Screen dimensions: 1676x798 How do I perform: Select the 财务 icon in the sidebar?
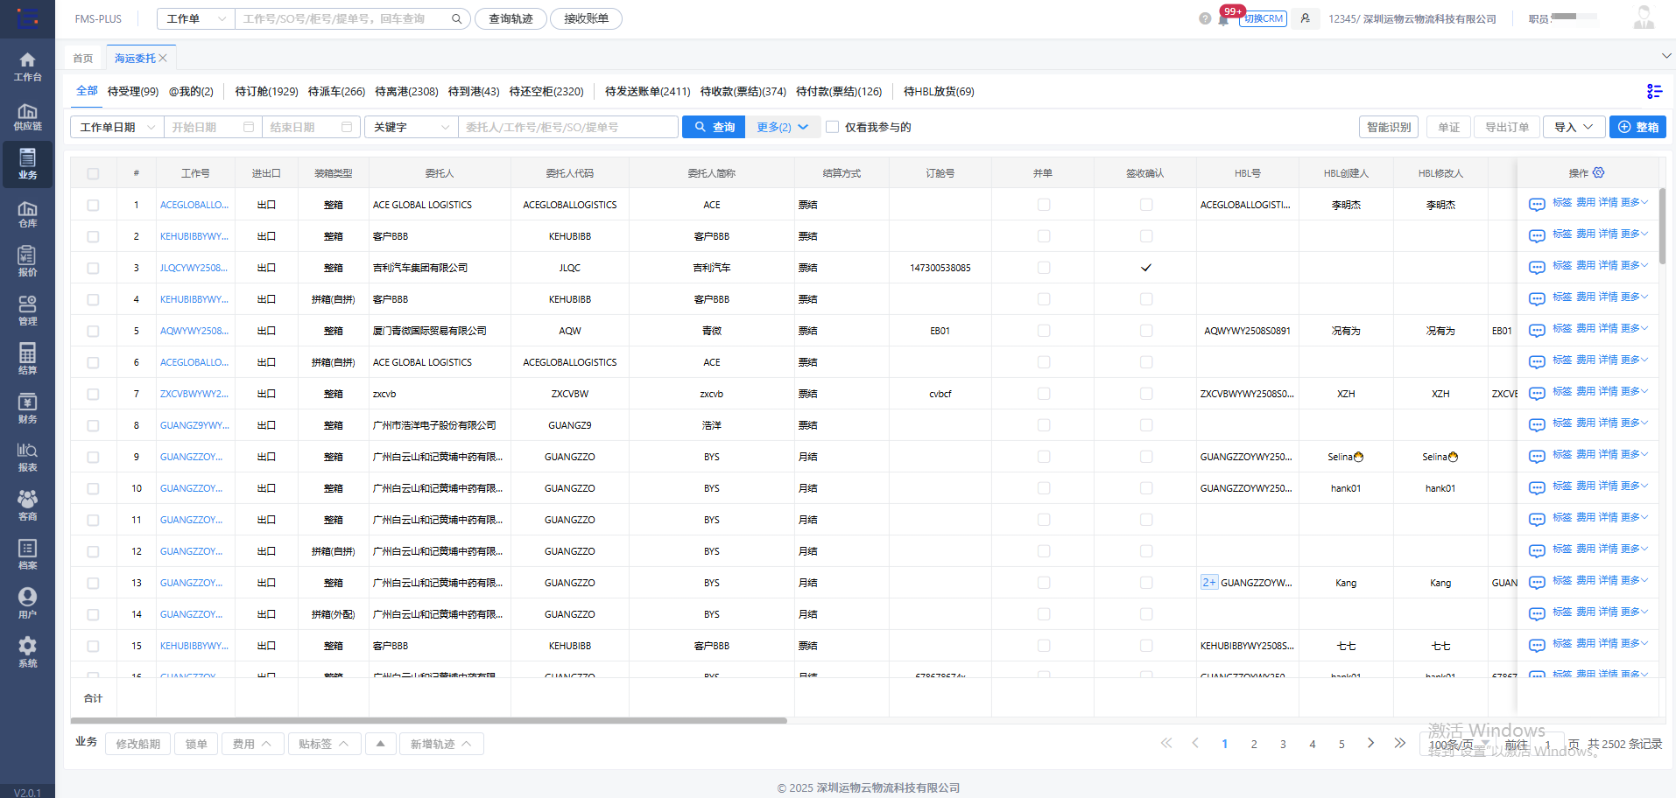27,408
